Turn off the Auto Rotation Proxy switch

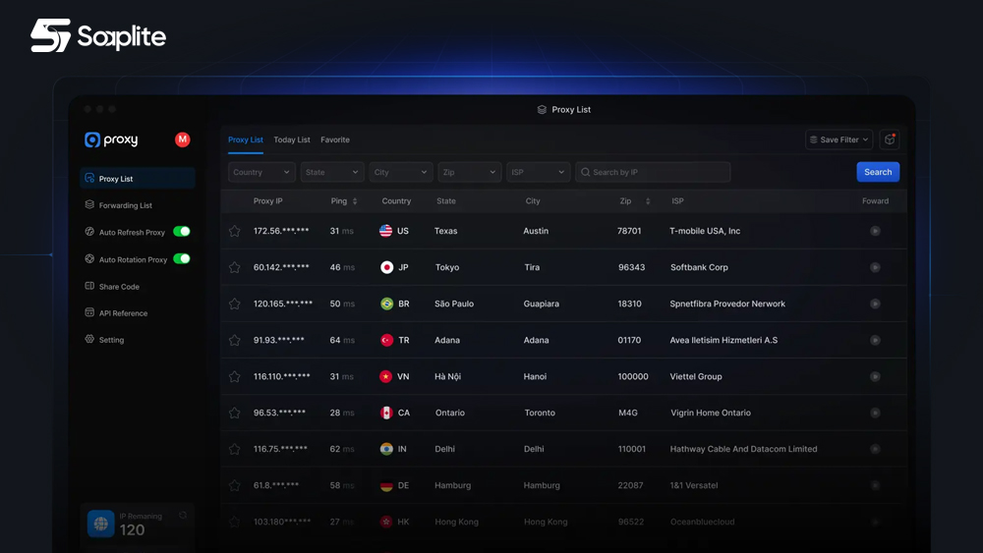click(182, 259)
